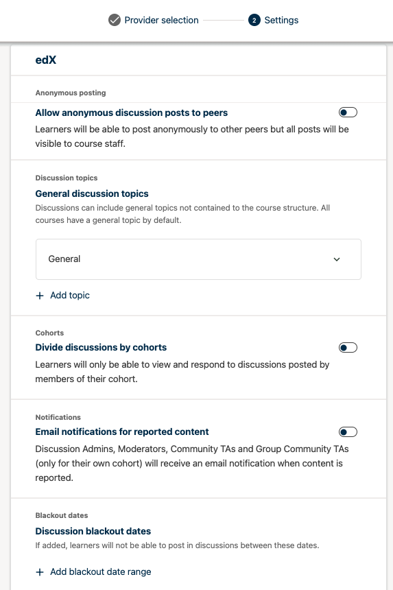Image resolution: width=393 pixels, height=590 pixels.
Task: Click the step 2 Settings circle icon
Action: [x=254, y=20]
